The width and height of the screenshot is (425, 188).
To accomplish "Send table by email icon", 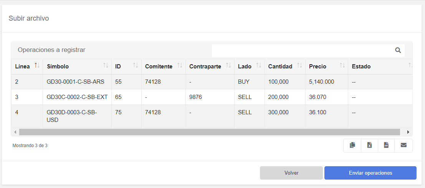I will point(404,145).
